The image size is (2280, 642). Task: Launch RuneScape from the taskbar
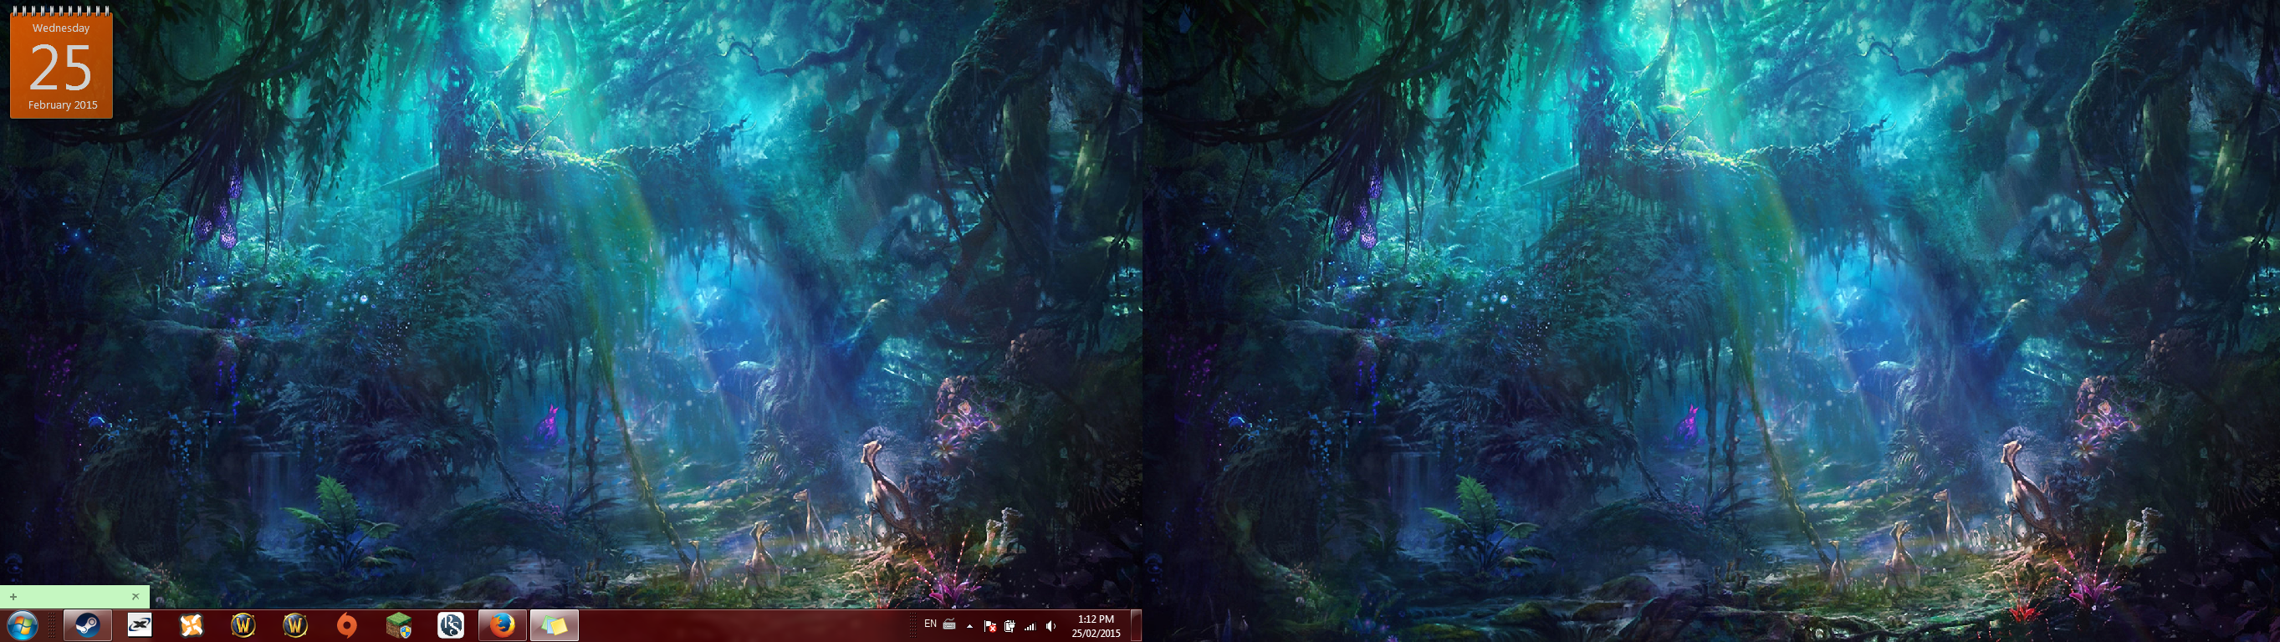click(x=451, y=625)
